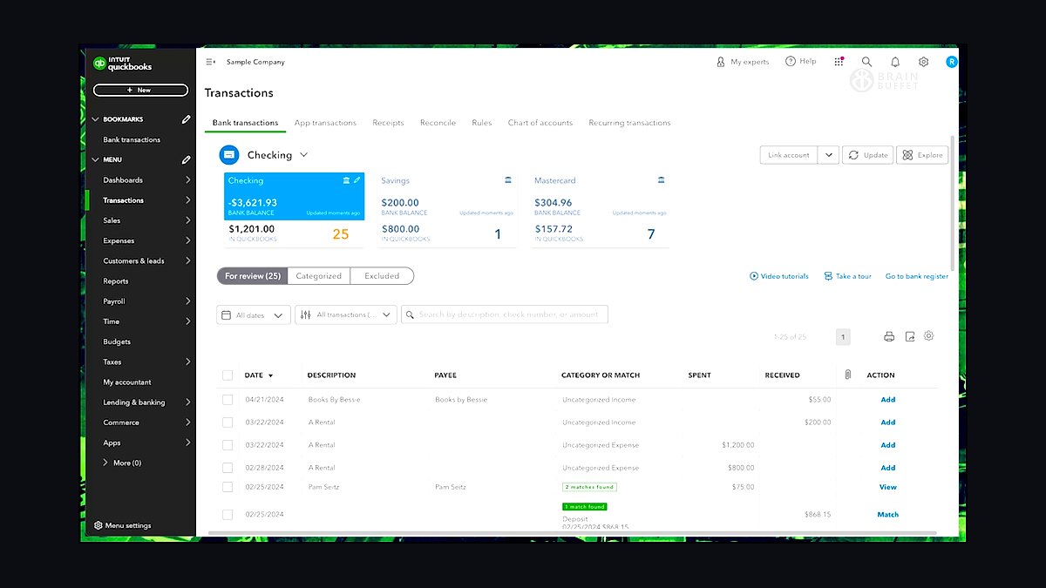The width and height of the screenshot is (1046, 588).
Task: Open the settings gear icon
Action: (923, 62)
